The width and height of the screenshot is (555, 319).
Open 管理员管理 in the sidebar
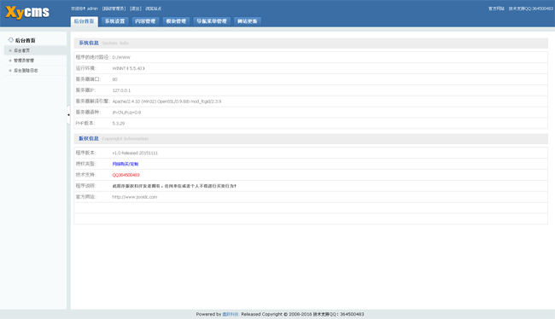point(35,61)
